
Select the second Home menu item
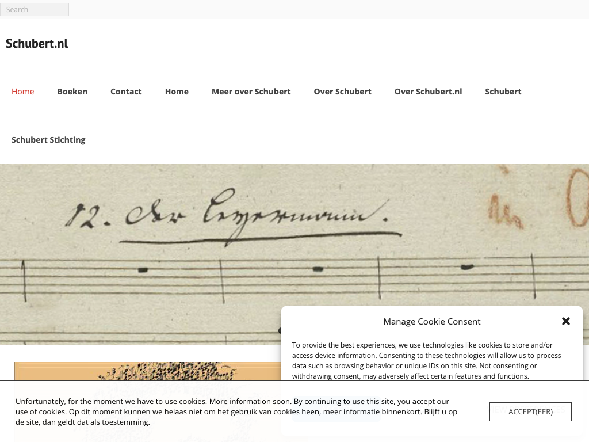pyautogui.click(x=177, y=92)
